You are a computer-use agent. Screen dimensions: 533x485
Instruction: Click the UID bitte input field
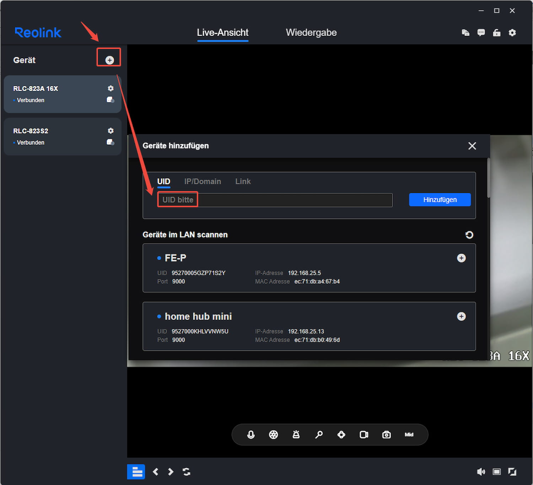coord(275,200)
